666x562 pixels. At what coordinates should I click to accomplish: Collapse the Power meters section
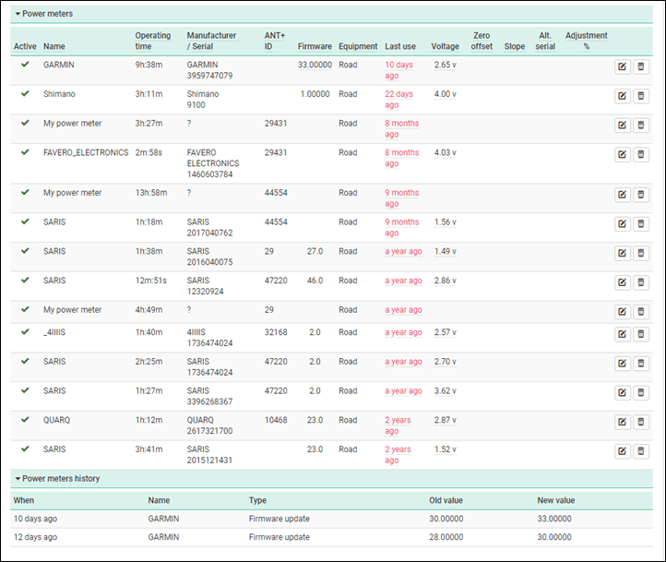point(43,14)
